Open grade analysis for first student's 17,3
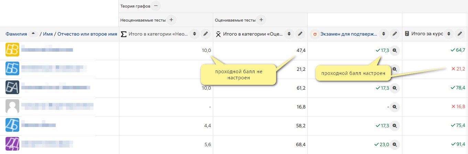468x154 pixels. [x=395, y=50]
